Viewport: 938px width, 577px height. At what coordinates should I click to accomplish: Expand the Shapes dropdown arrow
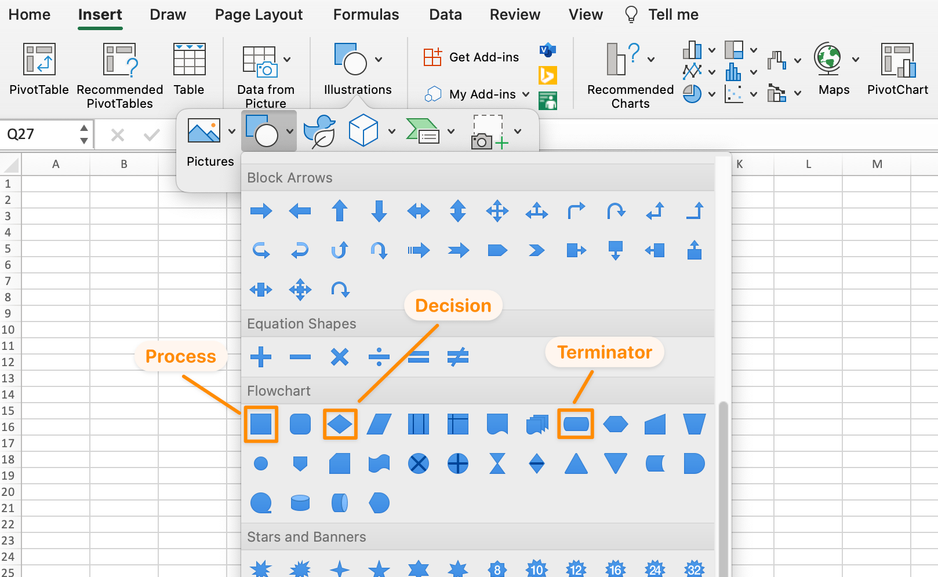[289, 132]
